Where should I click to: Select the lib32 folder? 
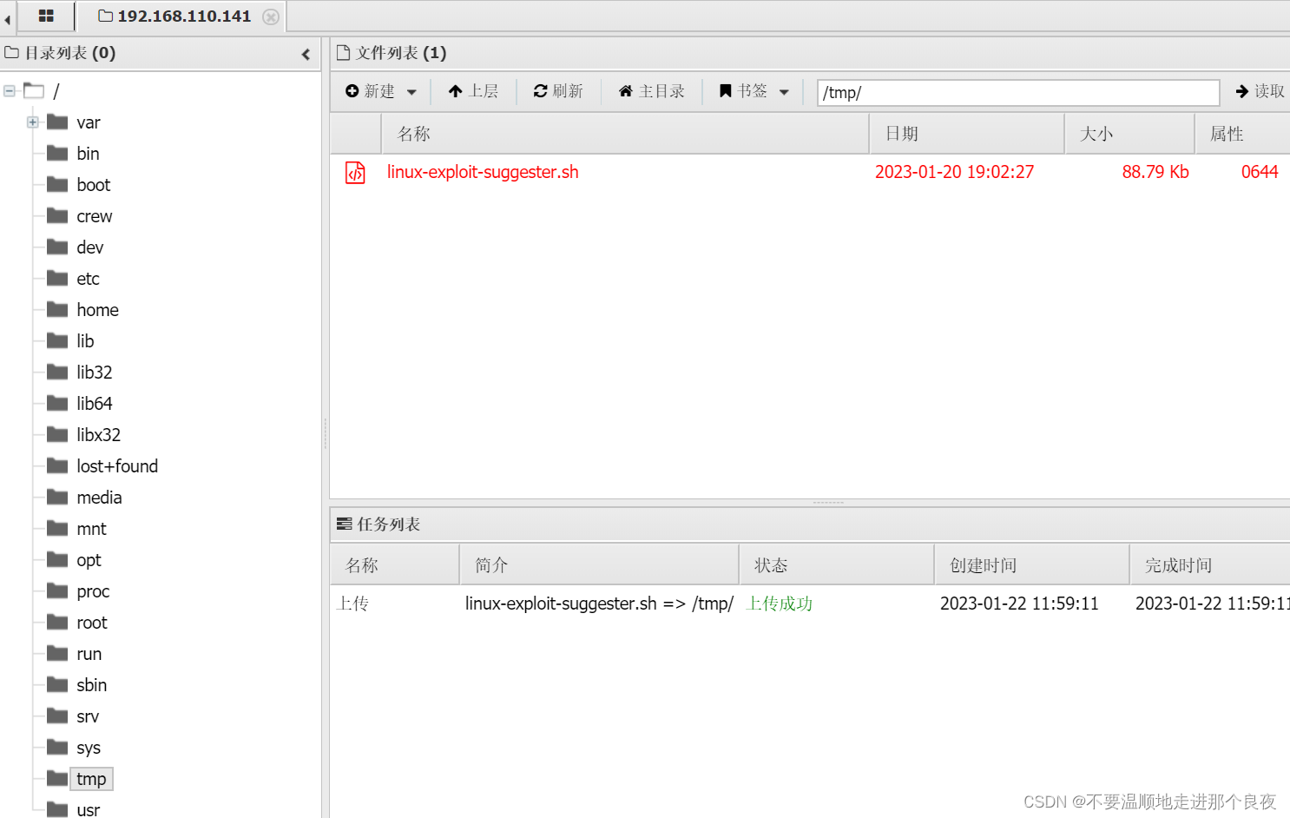(94, 373)
